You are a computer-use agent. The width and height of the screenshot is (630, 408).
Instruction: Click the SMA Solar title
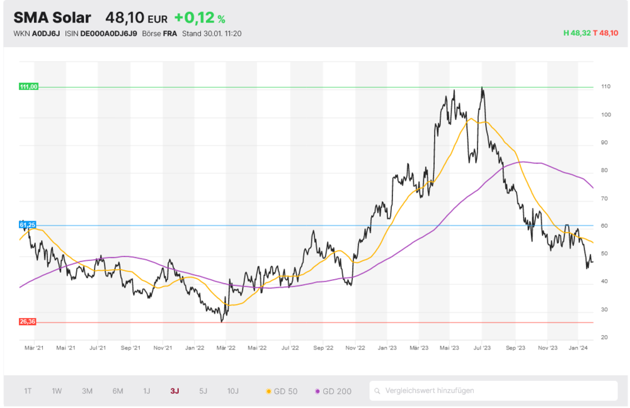pos(52,18)
